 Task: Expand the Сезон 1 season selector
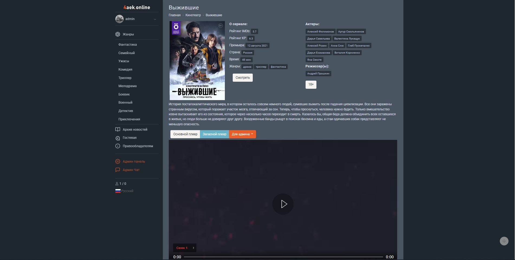point(184,248)
